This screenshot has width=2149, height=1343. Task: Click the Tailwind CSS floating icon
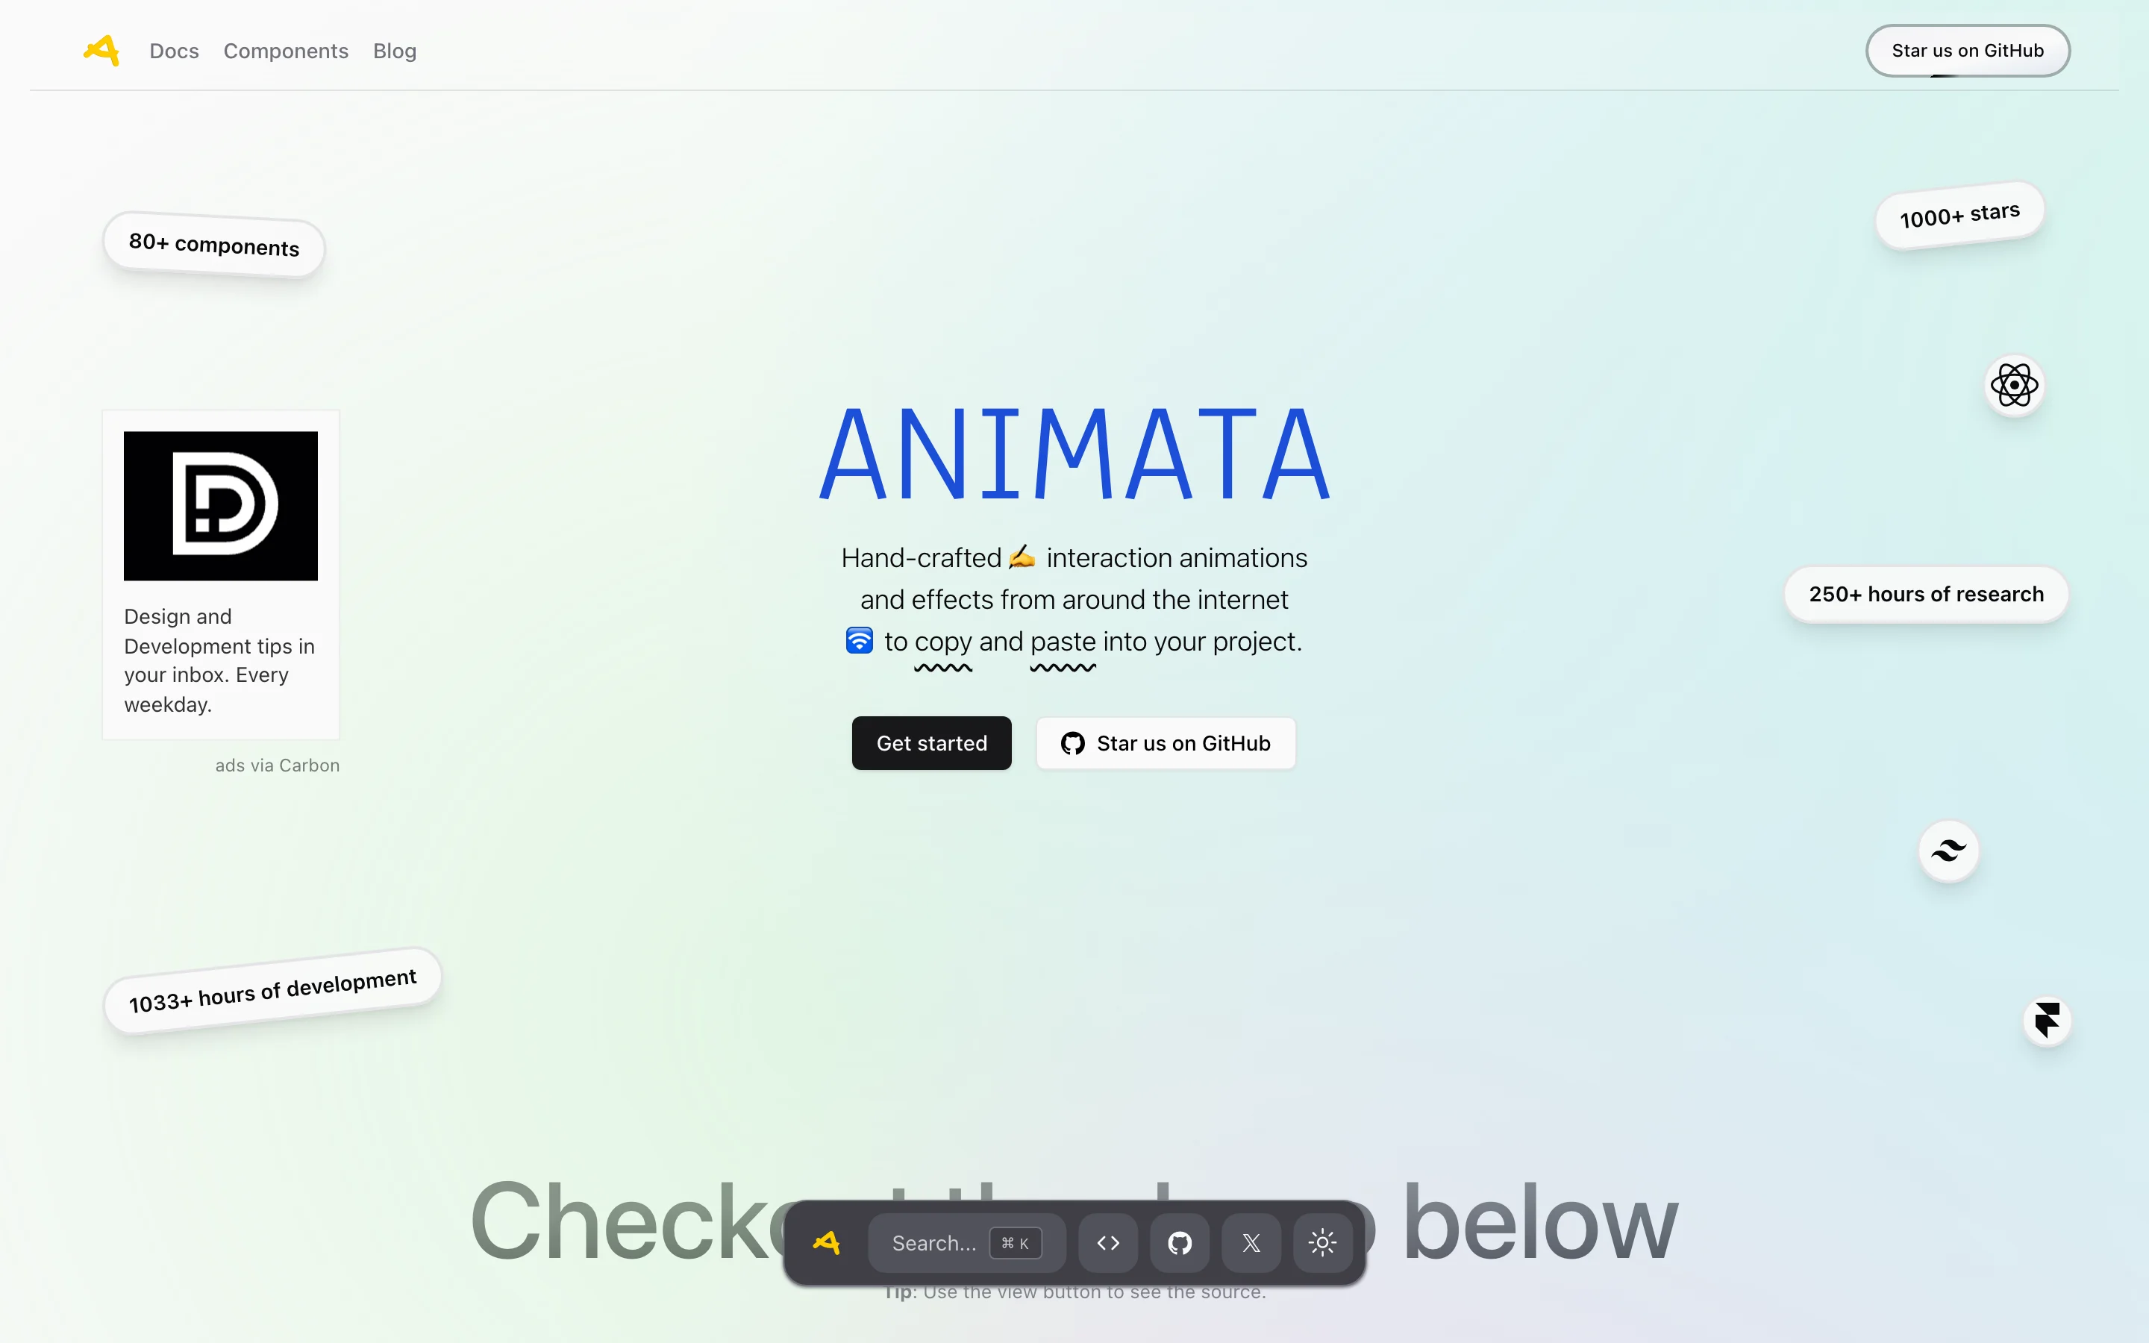click(1948, 850)
